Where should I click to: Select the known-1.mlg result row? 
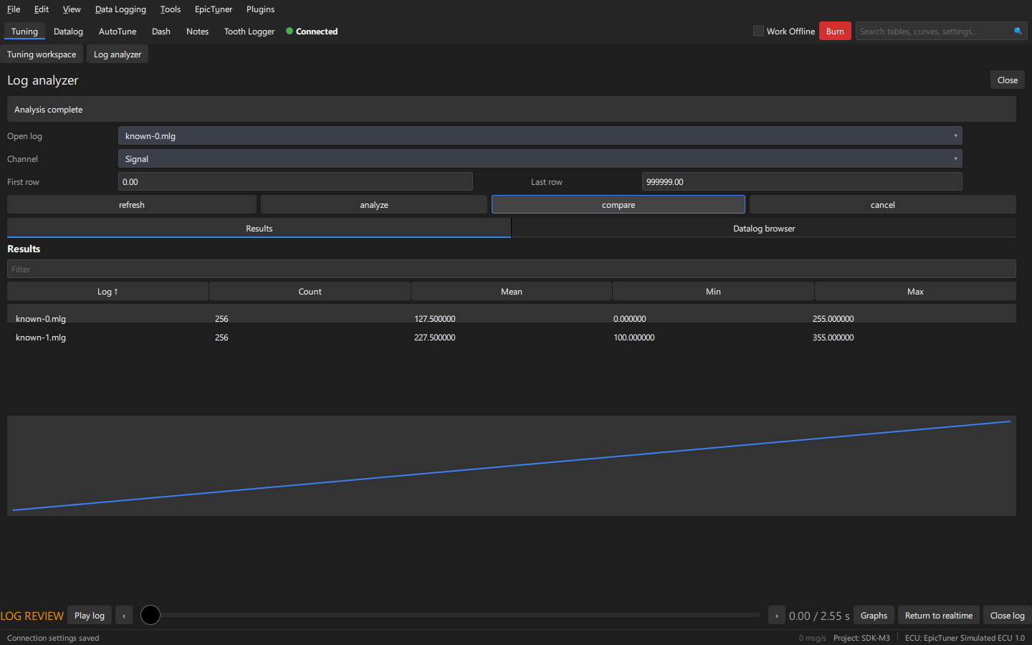(x=512, y=338)
